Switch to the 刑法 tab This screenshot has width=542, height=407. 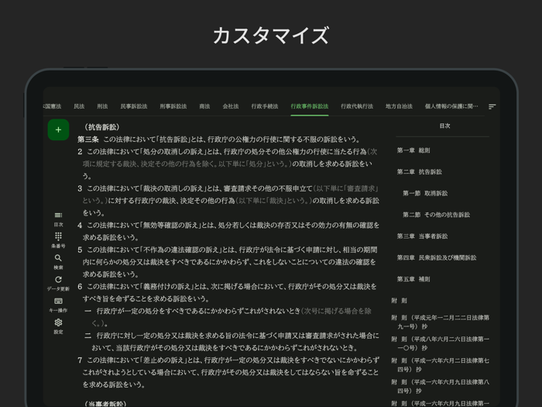point(102,106)
